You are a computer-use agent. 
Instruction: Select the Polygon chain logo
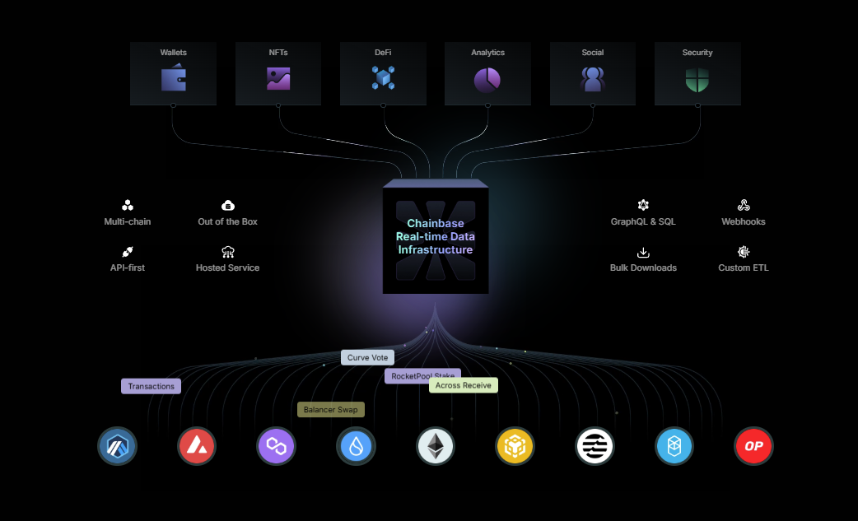277,446
